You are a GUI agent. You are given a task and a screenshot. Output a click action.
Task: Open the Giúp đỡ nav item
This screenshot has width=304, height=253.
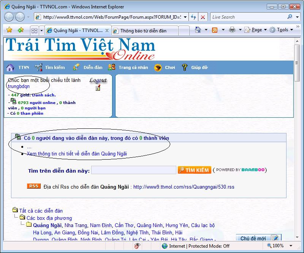click(199, 67)
